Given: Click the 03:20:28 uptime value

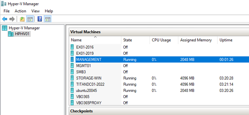Looking at the screenshot, I should [x=226, y=78].
